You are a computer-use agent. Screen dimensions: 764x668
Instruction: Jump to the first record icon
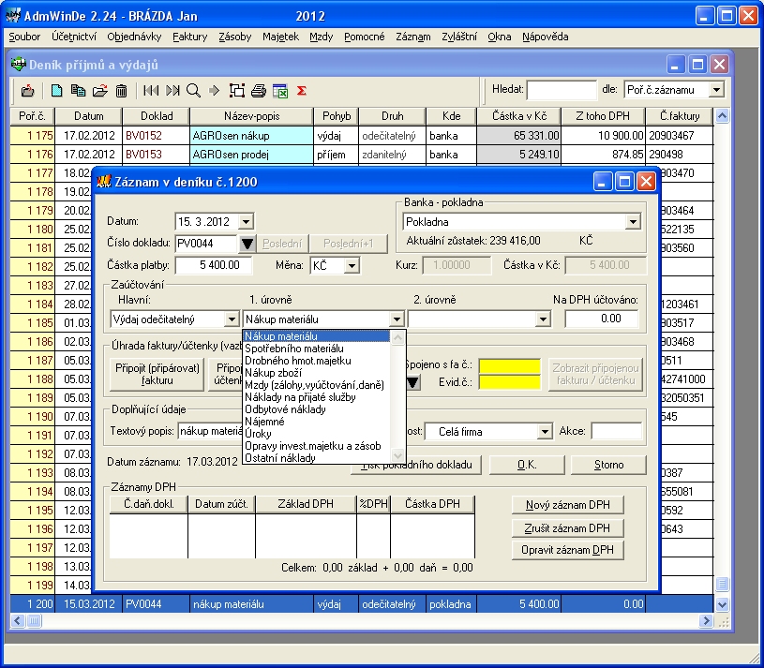tap(151, 91)
